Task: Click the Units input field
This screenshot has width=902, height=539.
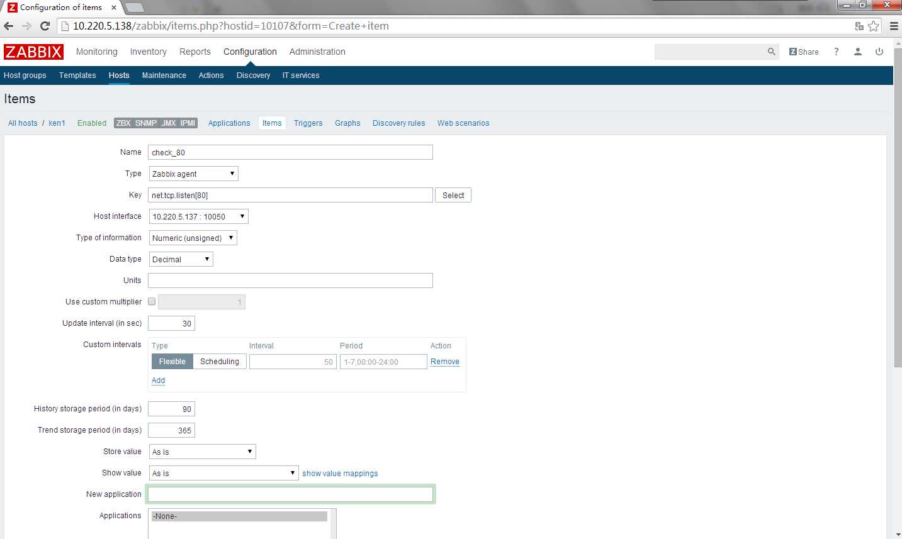Action: tap(290, 281)
